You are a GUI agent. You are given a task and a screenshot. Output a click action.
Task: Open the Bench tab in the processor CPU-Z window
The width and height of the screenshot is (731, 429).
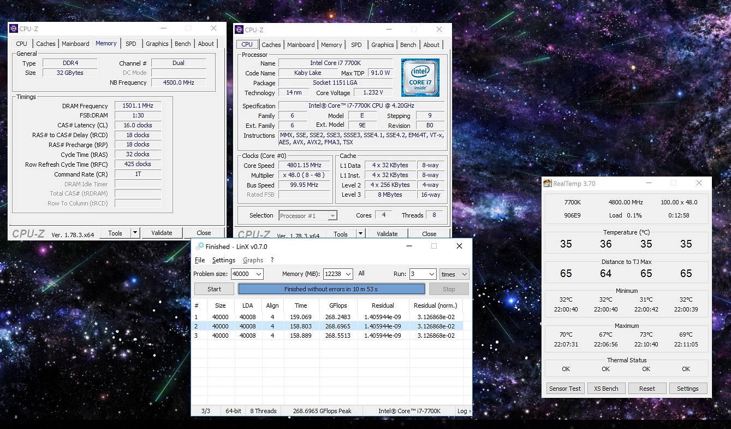click(x=408, y=45)
